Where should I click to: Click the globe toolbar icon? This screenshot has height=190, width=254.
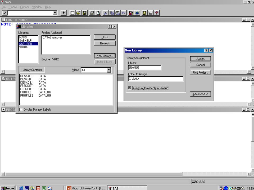(x=137, y=13)
